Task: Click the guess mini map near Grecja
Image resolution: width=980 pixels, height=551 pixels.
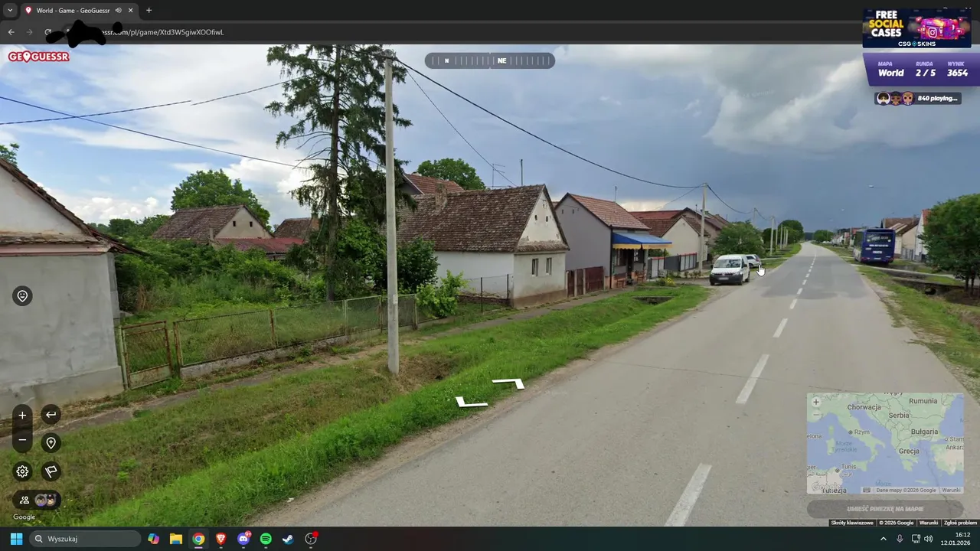Action: 909,452
